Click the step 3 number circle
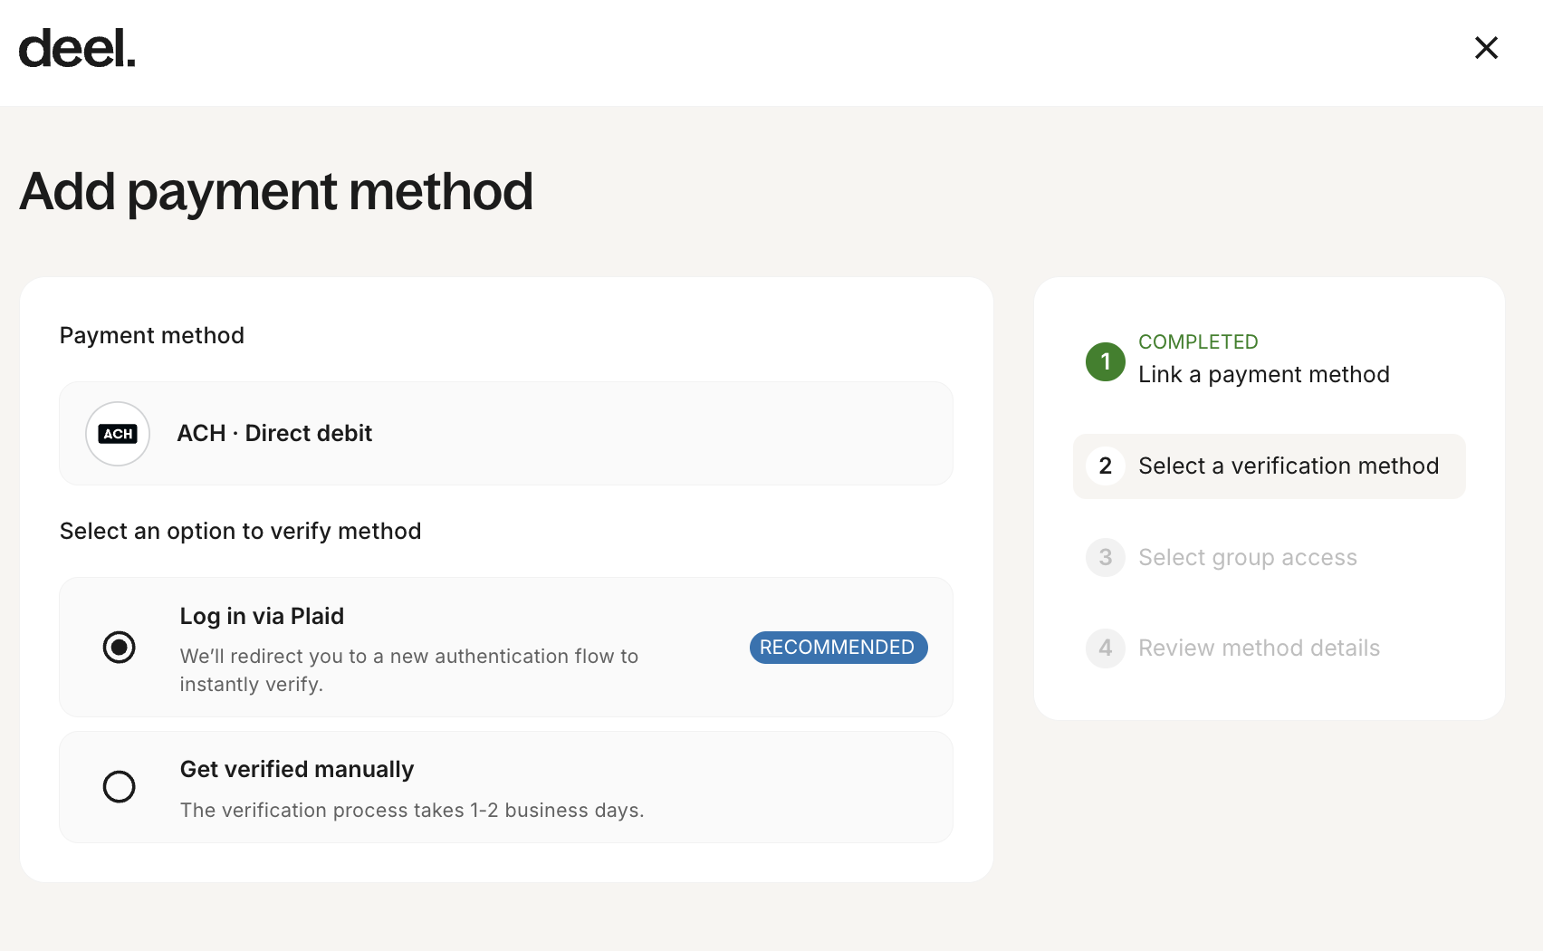The image size is (1543, 951). (x=1105, y=557)
